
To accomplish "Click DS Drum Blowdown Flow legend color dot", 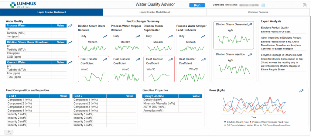I will (x=261, y=125).
